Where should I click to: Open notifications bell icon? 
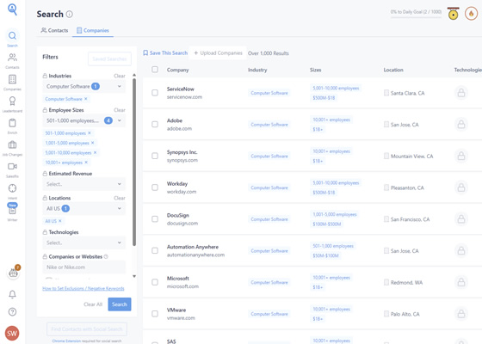[x=12, y=294]
